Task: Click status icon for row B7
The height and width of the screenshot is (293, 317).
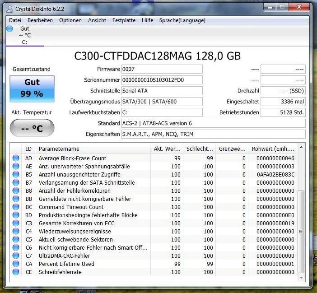Action: pos(16,182)
